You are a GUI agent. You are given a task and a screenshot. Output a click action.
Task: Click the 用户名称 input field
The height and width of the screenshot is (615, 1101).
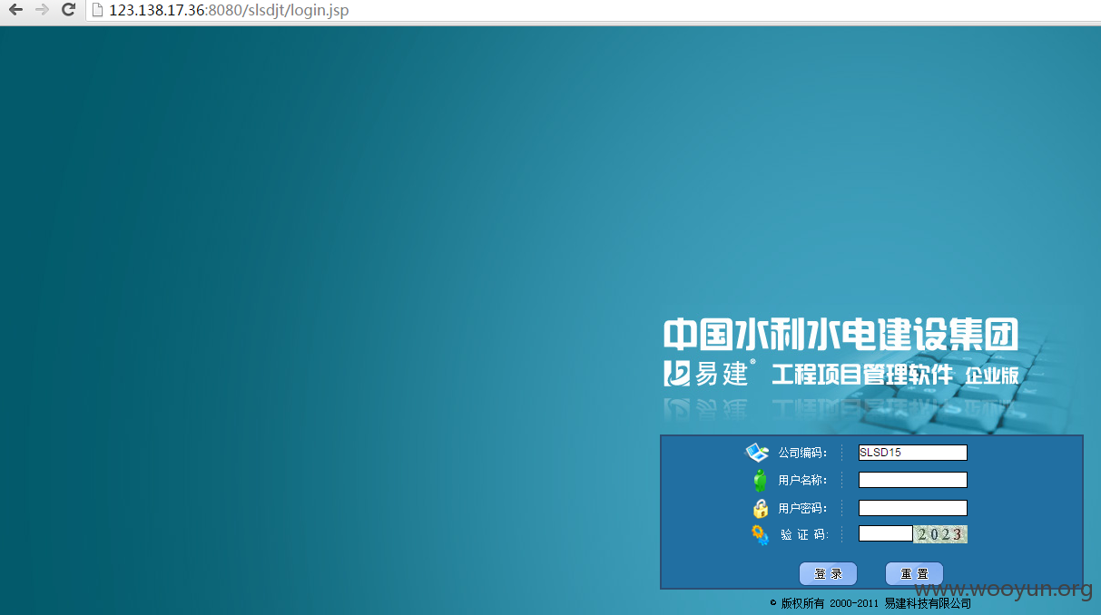(x=912, y=480)
